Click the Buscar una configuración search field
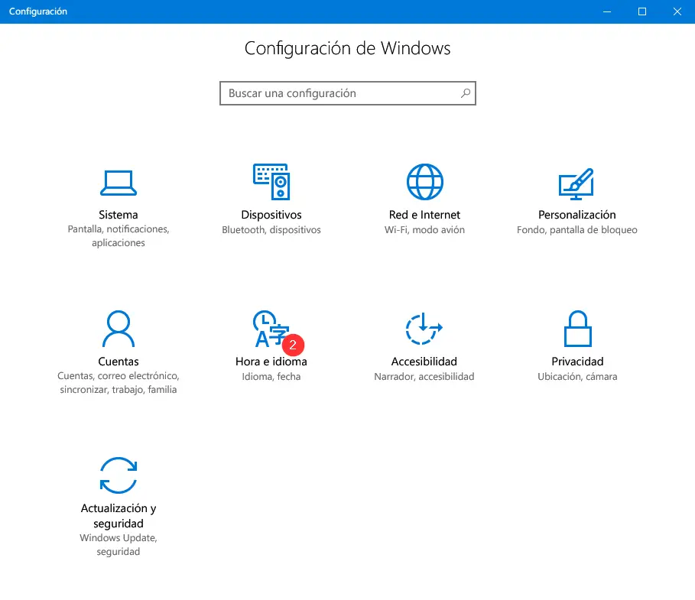This screenshot has height=600, width=695. pyautogui.click(x=347, y=93)
